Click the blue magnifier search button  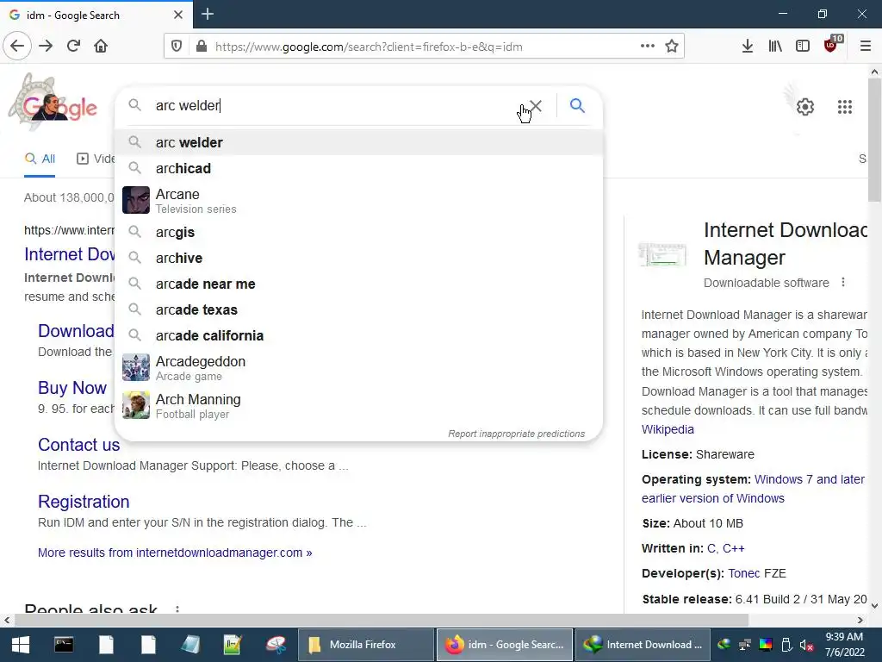(x=577, y=105)
